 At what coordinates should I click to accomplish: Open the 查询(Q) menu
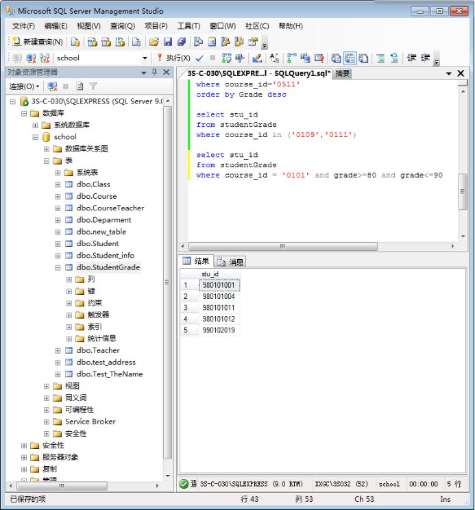[x=123, y=26]
